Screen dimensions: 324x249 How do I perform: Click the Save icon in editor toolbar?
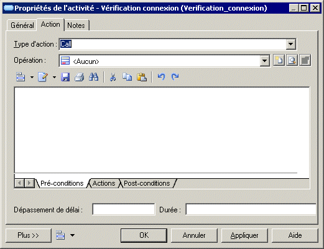coord(65,77)
